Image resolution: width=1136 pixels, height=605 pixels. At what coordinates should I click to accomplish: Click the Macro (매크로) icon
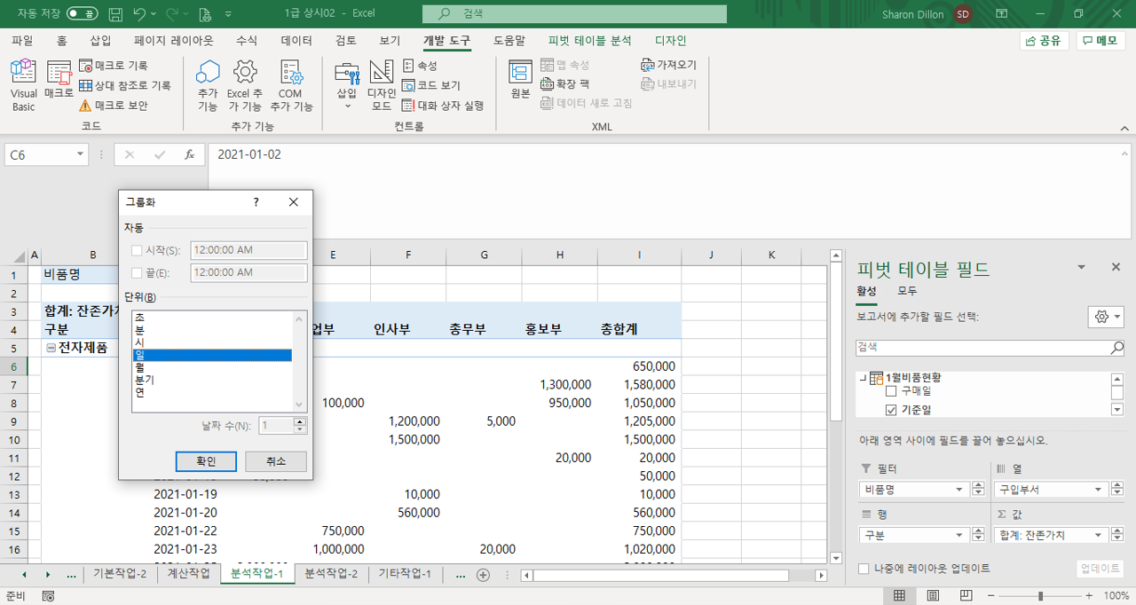(x=59, y=80)
